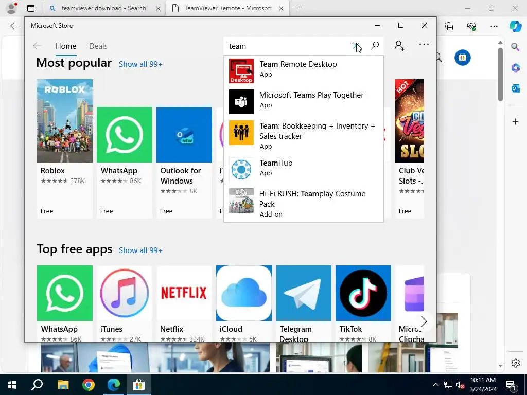The width and height of the screenshot is (527, 395).
Task: Go back in the Edge browser
Action: [x=14, y=26]
